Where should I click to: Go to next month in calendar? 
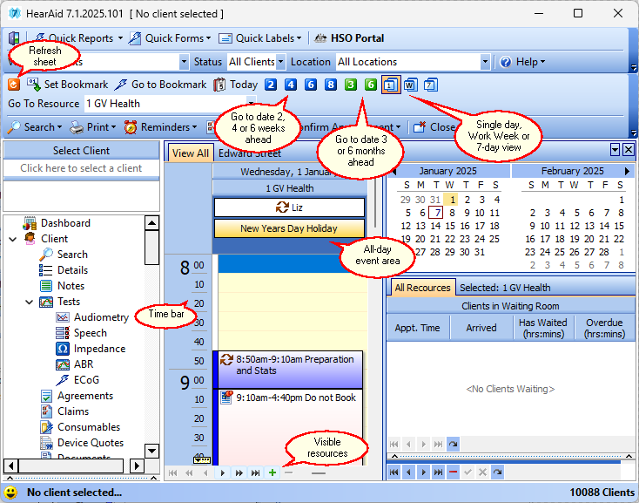[627, 172]
